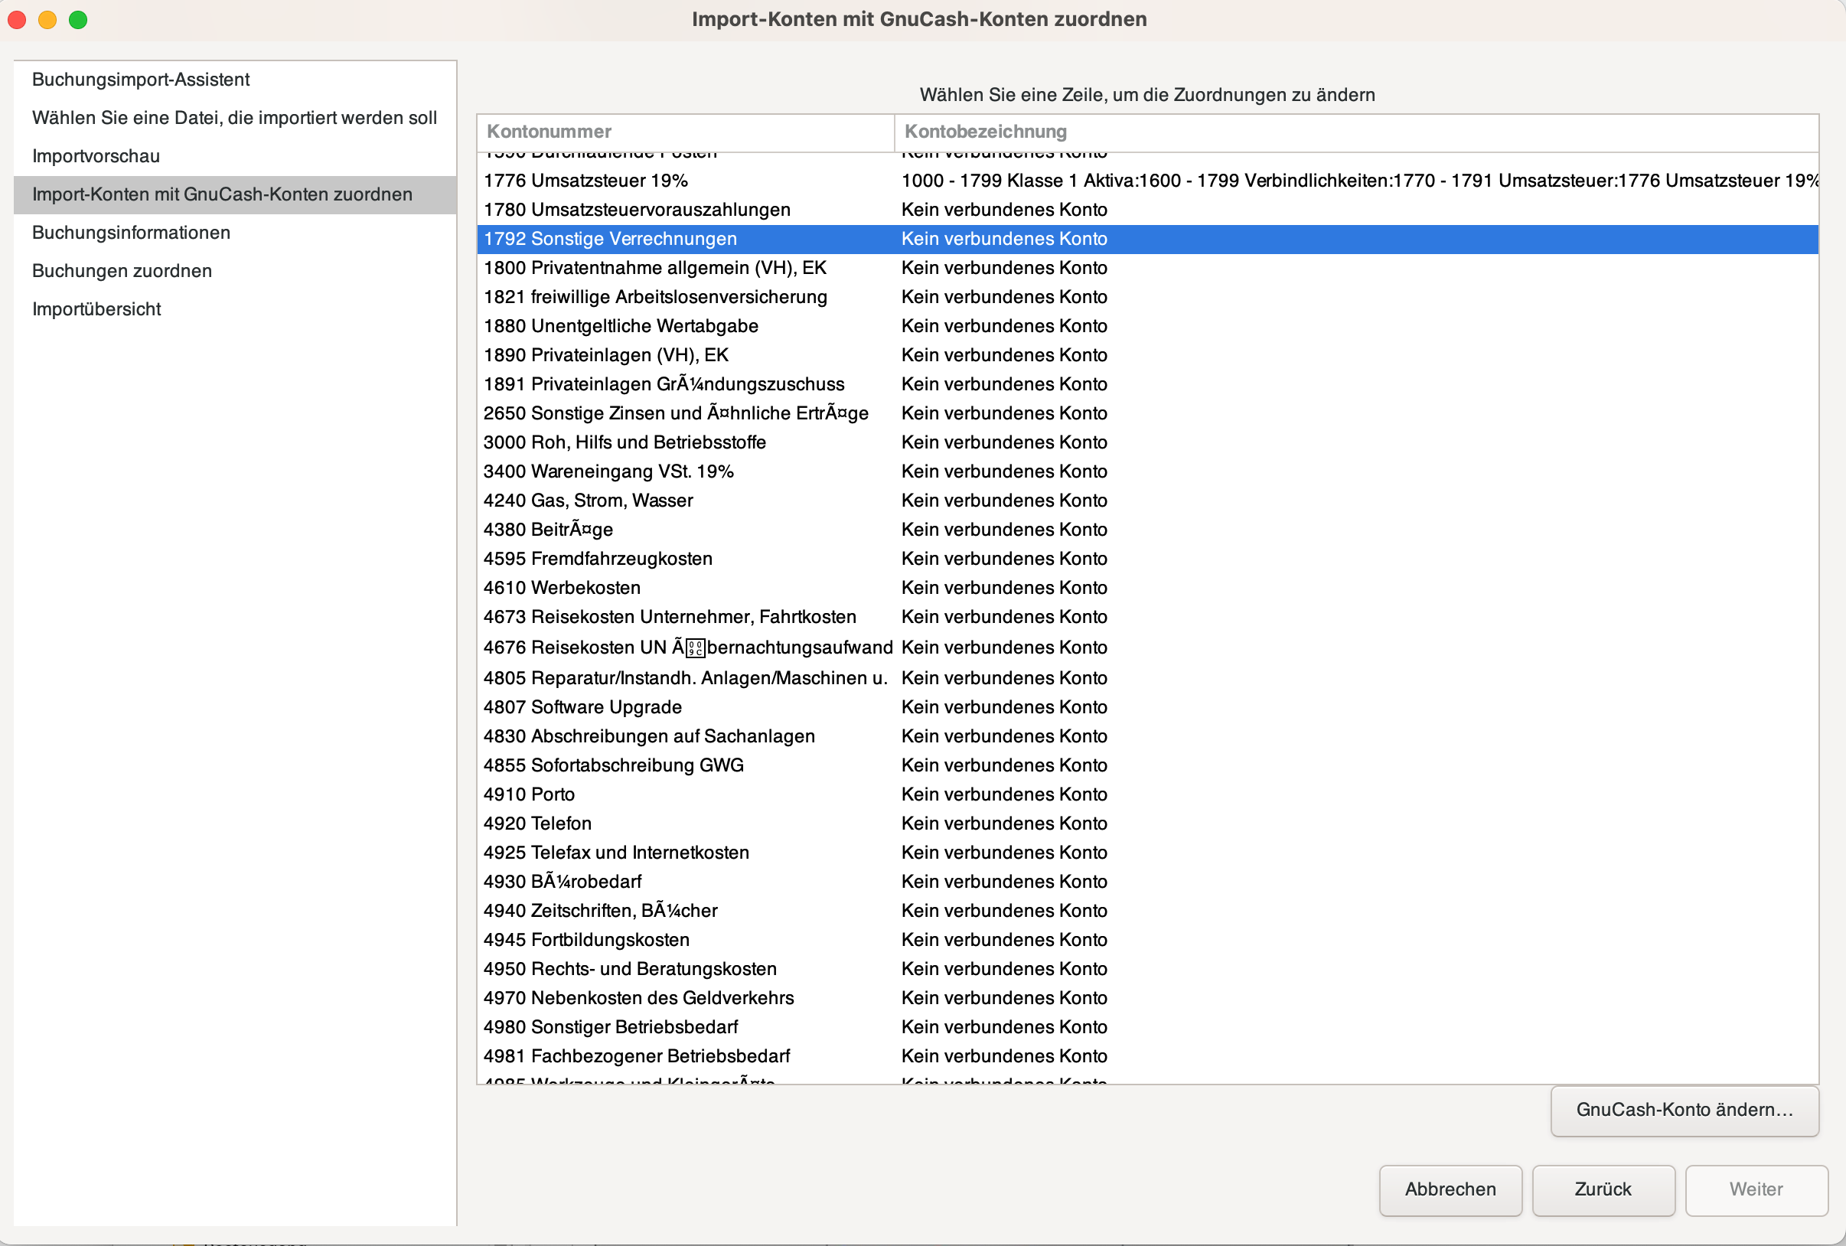Select row 4805 Reparatur/Instandh. Anlagen/Maschinen
This screenshot has height=1246, width=1846.
tap(1147, 678)
